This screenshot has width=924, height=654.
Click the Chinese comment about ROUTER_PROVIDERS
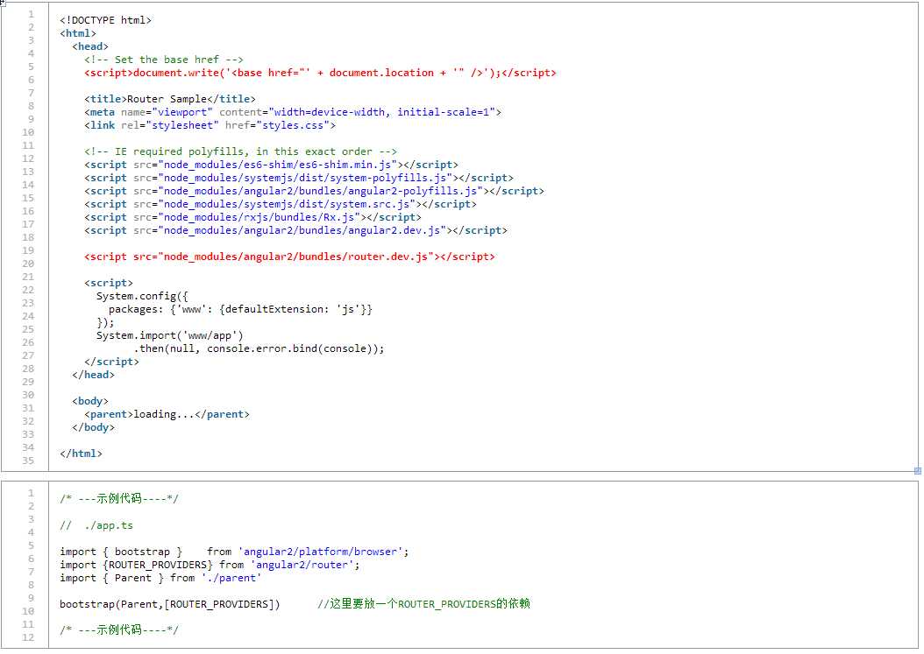[423, 604]
